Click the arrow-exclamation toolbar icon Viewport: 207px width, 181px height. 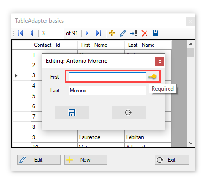click(x=134, y=33)
